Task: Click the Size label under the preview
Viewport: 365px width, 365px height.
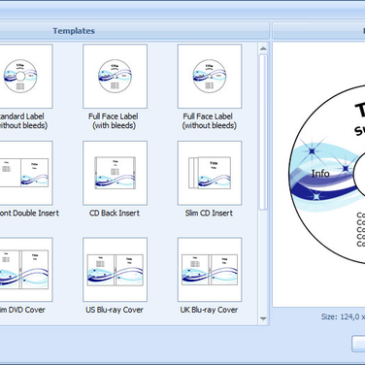Action: point(343,316)
